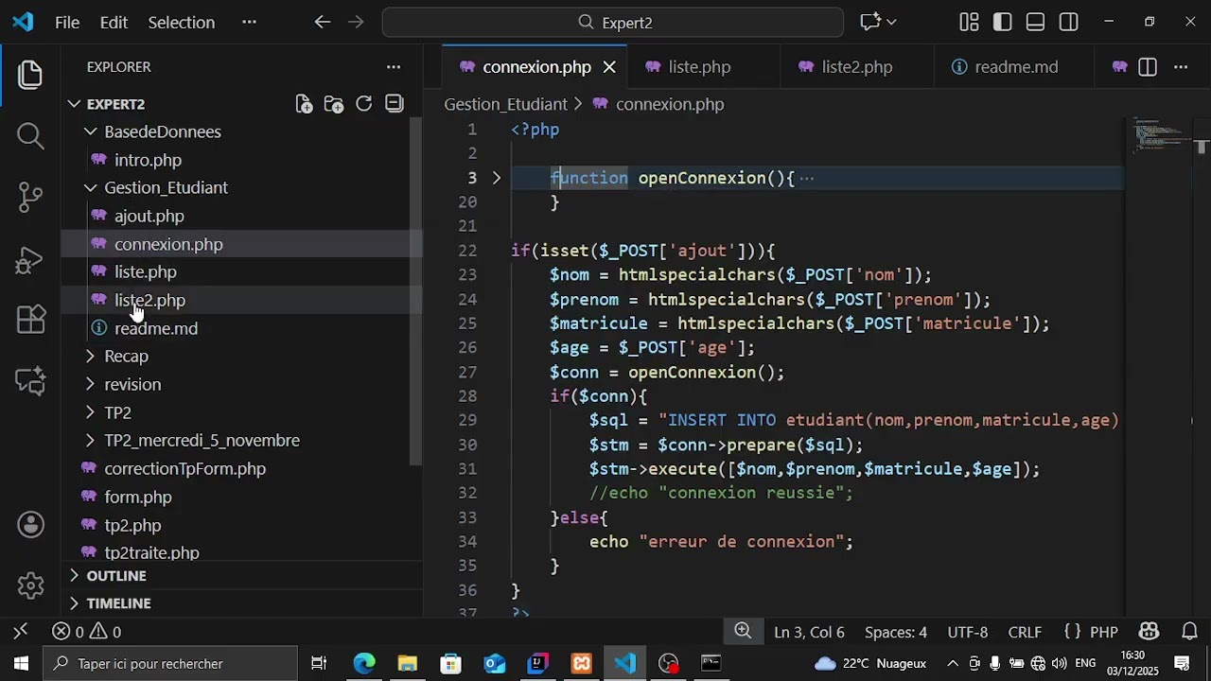The image size is (1211, 681).
Task: Open editor More Actions ellipsis
Action: (1181, 67)
